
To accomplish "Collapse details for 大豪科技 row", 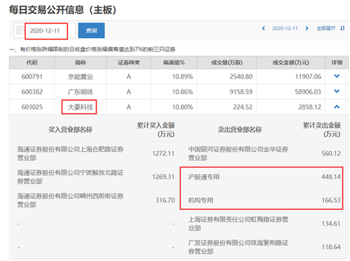I will (x=337, y=107).
